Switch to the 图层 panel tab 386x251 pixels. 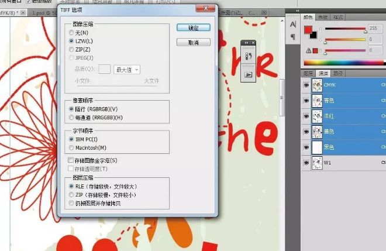pyautogui.click(x=308, y=73)
